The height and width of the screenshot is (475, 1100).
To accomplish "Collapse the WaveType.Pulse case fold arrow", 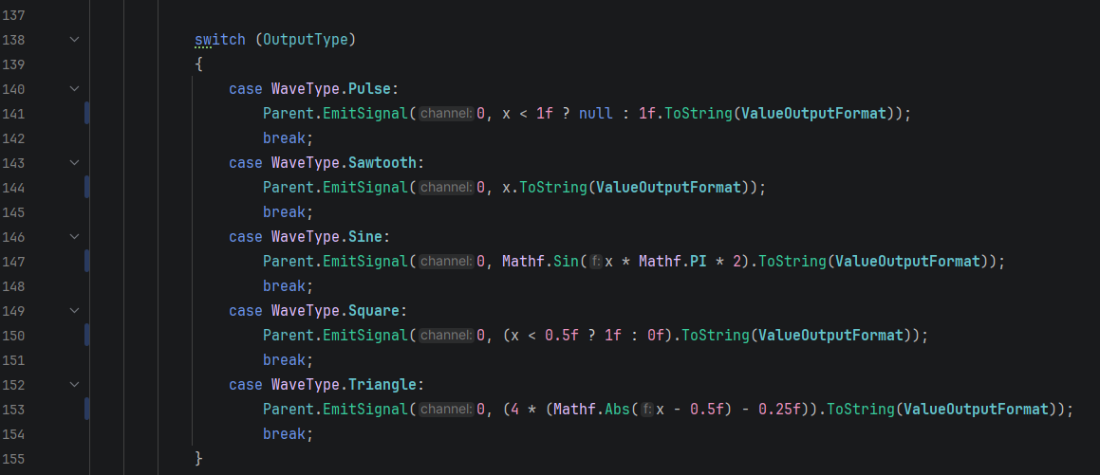I will (x=74, y=89).
